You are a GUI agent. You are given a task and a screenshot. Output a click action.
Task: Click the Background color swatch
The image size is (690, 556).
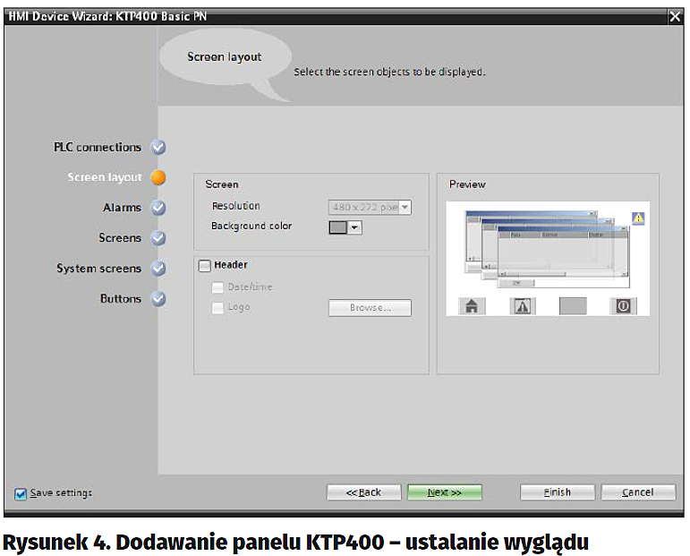(337, 227)
